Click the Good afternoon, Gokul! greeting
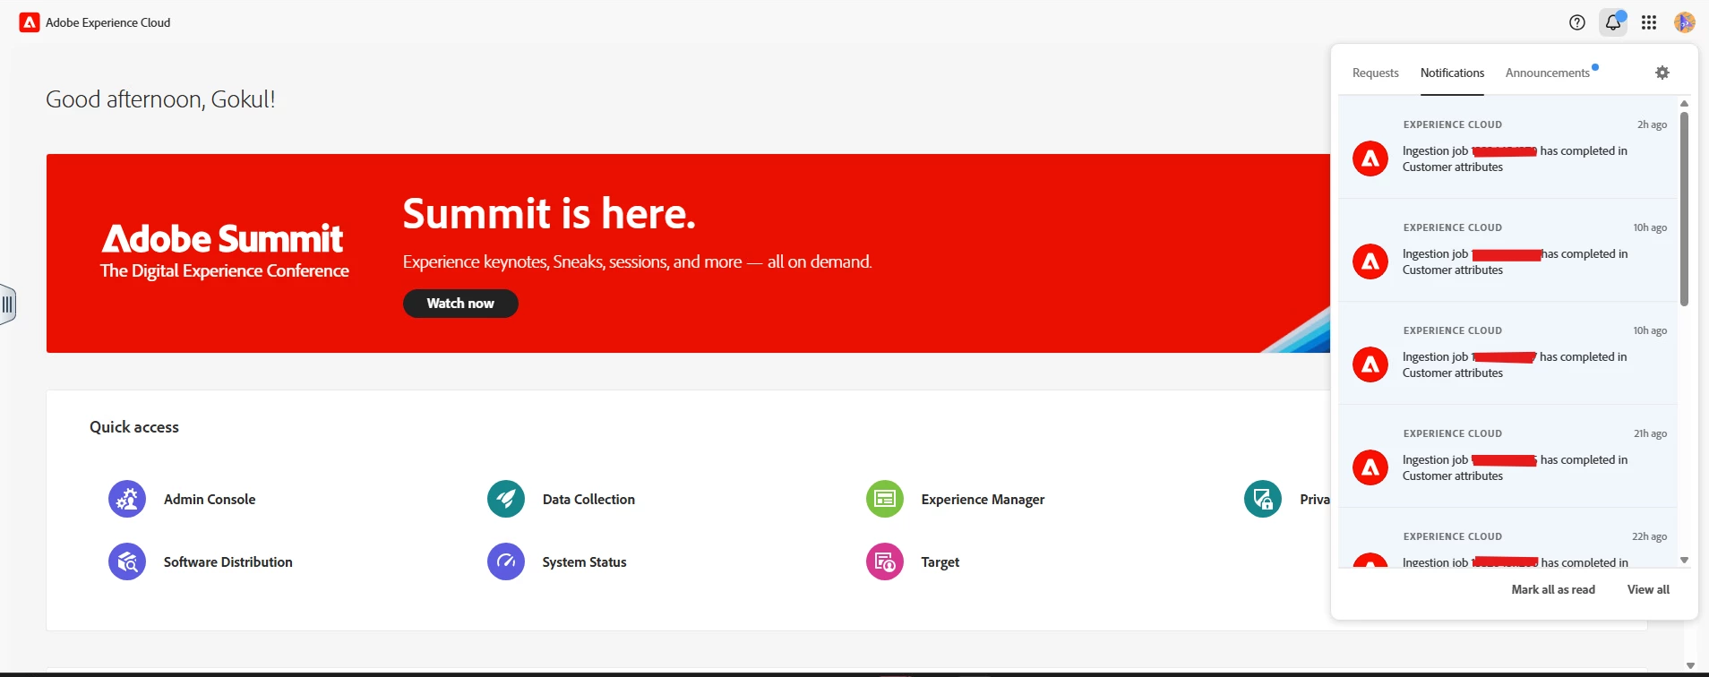 pos(160,99)
